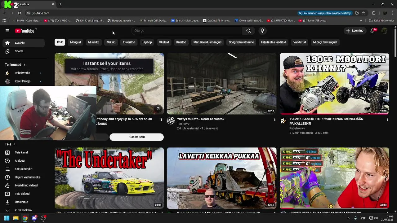Open RebelWerks channel link under video
This screenshot has height=223, width=397.
coord(297,128)
